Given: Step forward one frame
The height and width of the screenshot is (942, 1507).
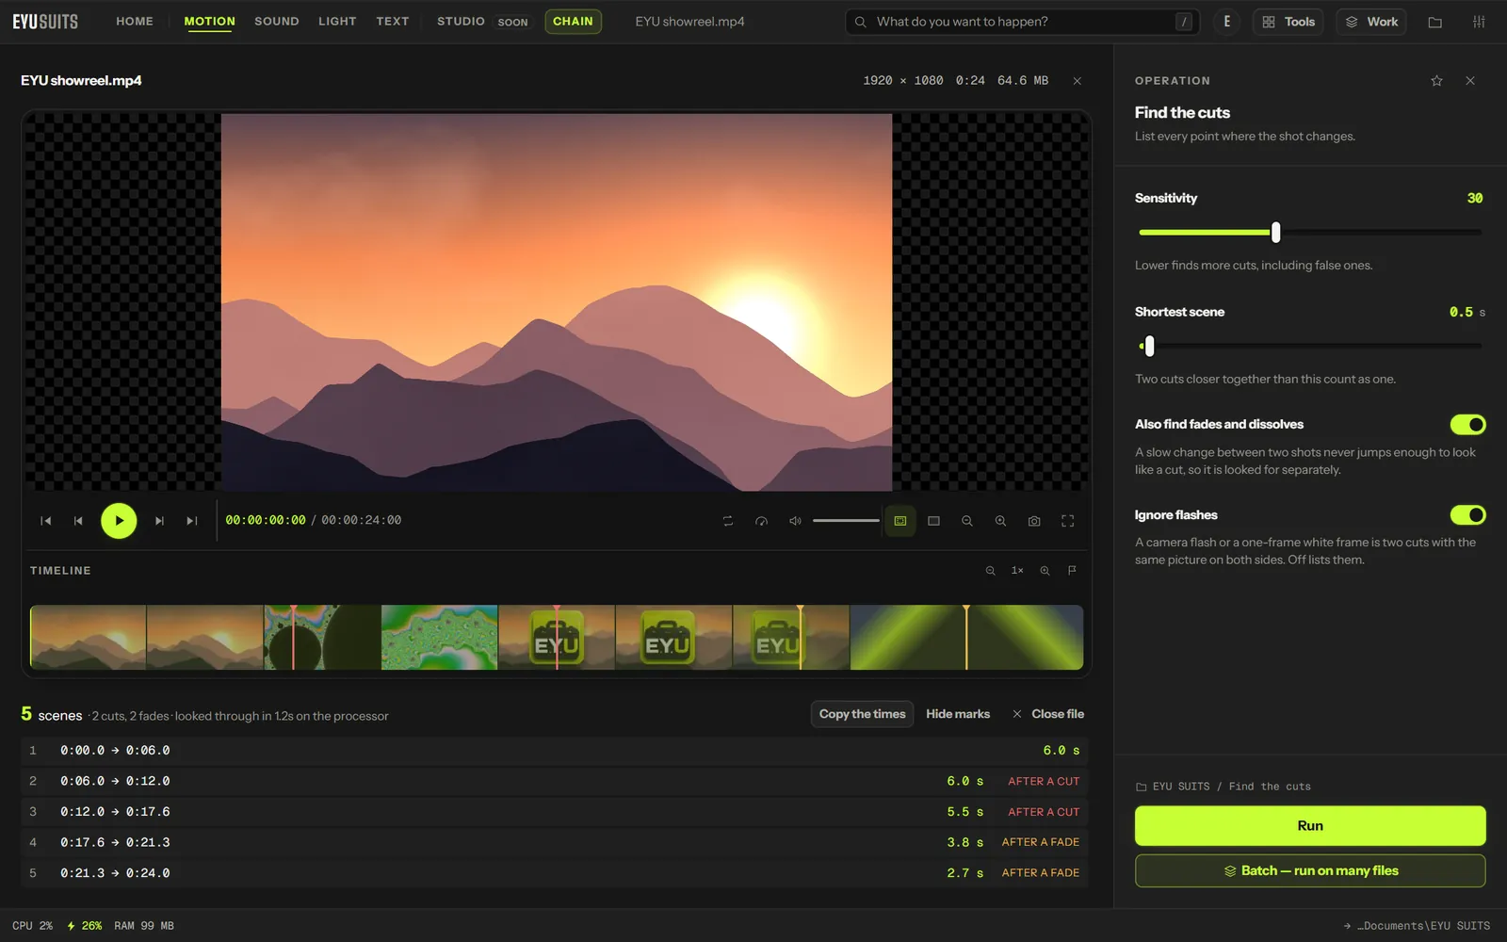Looking at the screenshot, I should click(x=159, y=521).
